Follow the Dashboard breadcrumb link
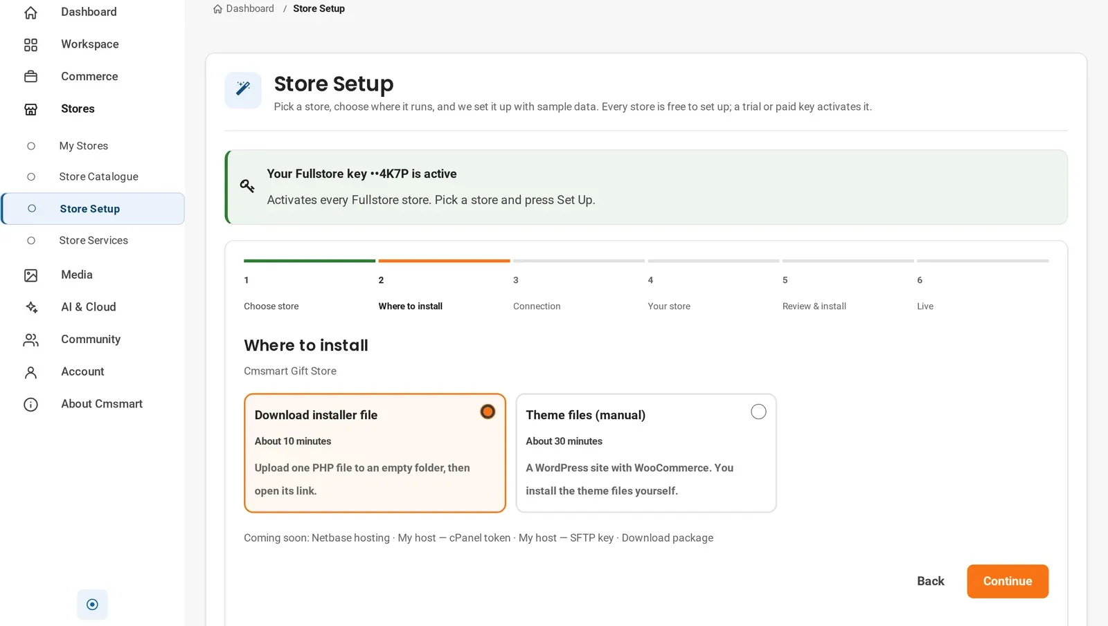 tap(250, 9)
